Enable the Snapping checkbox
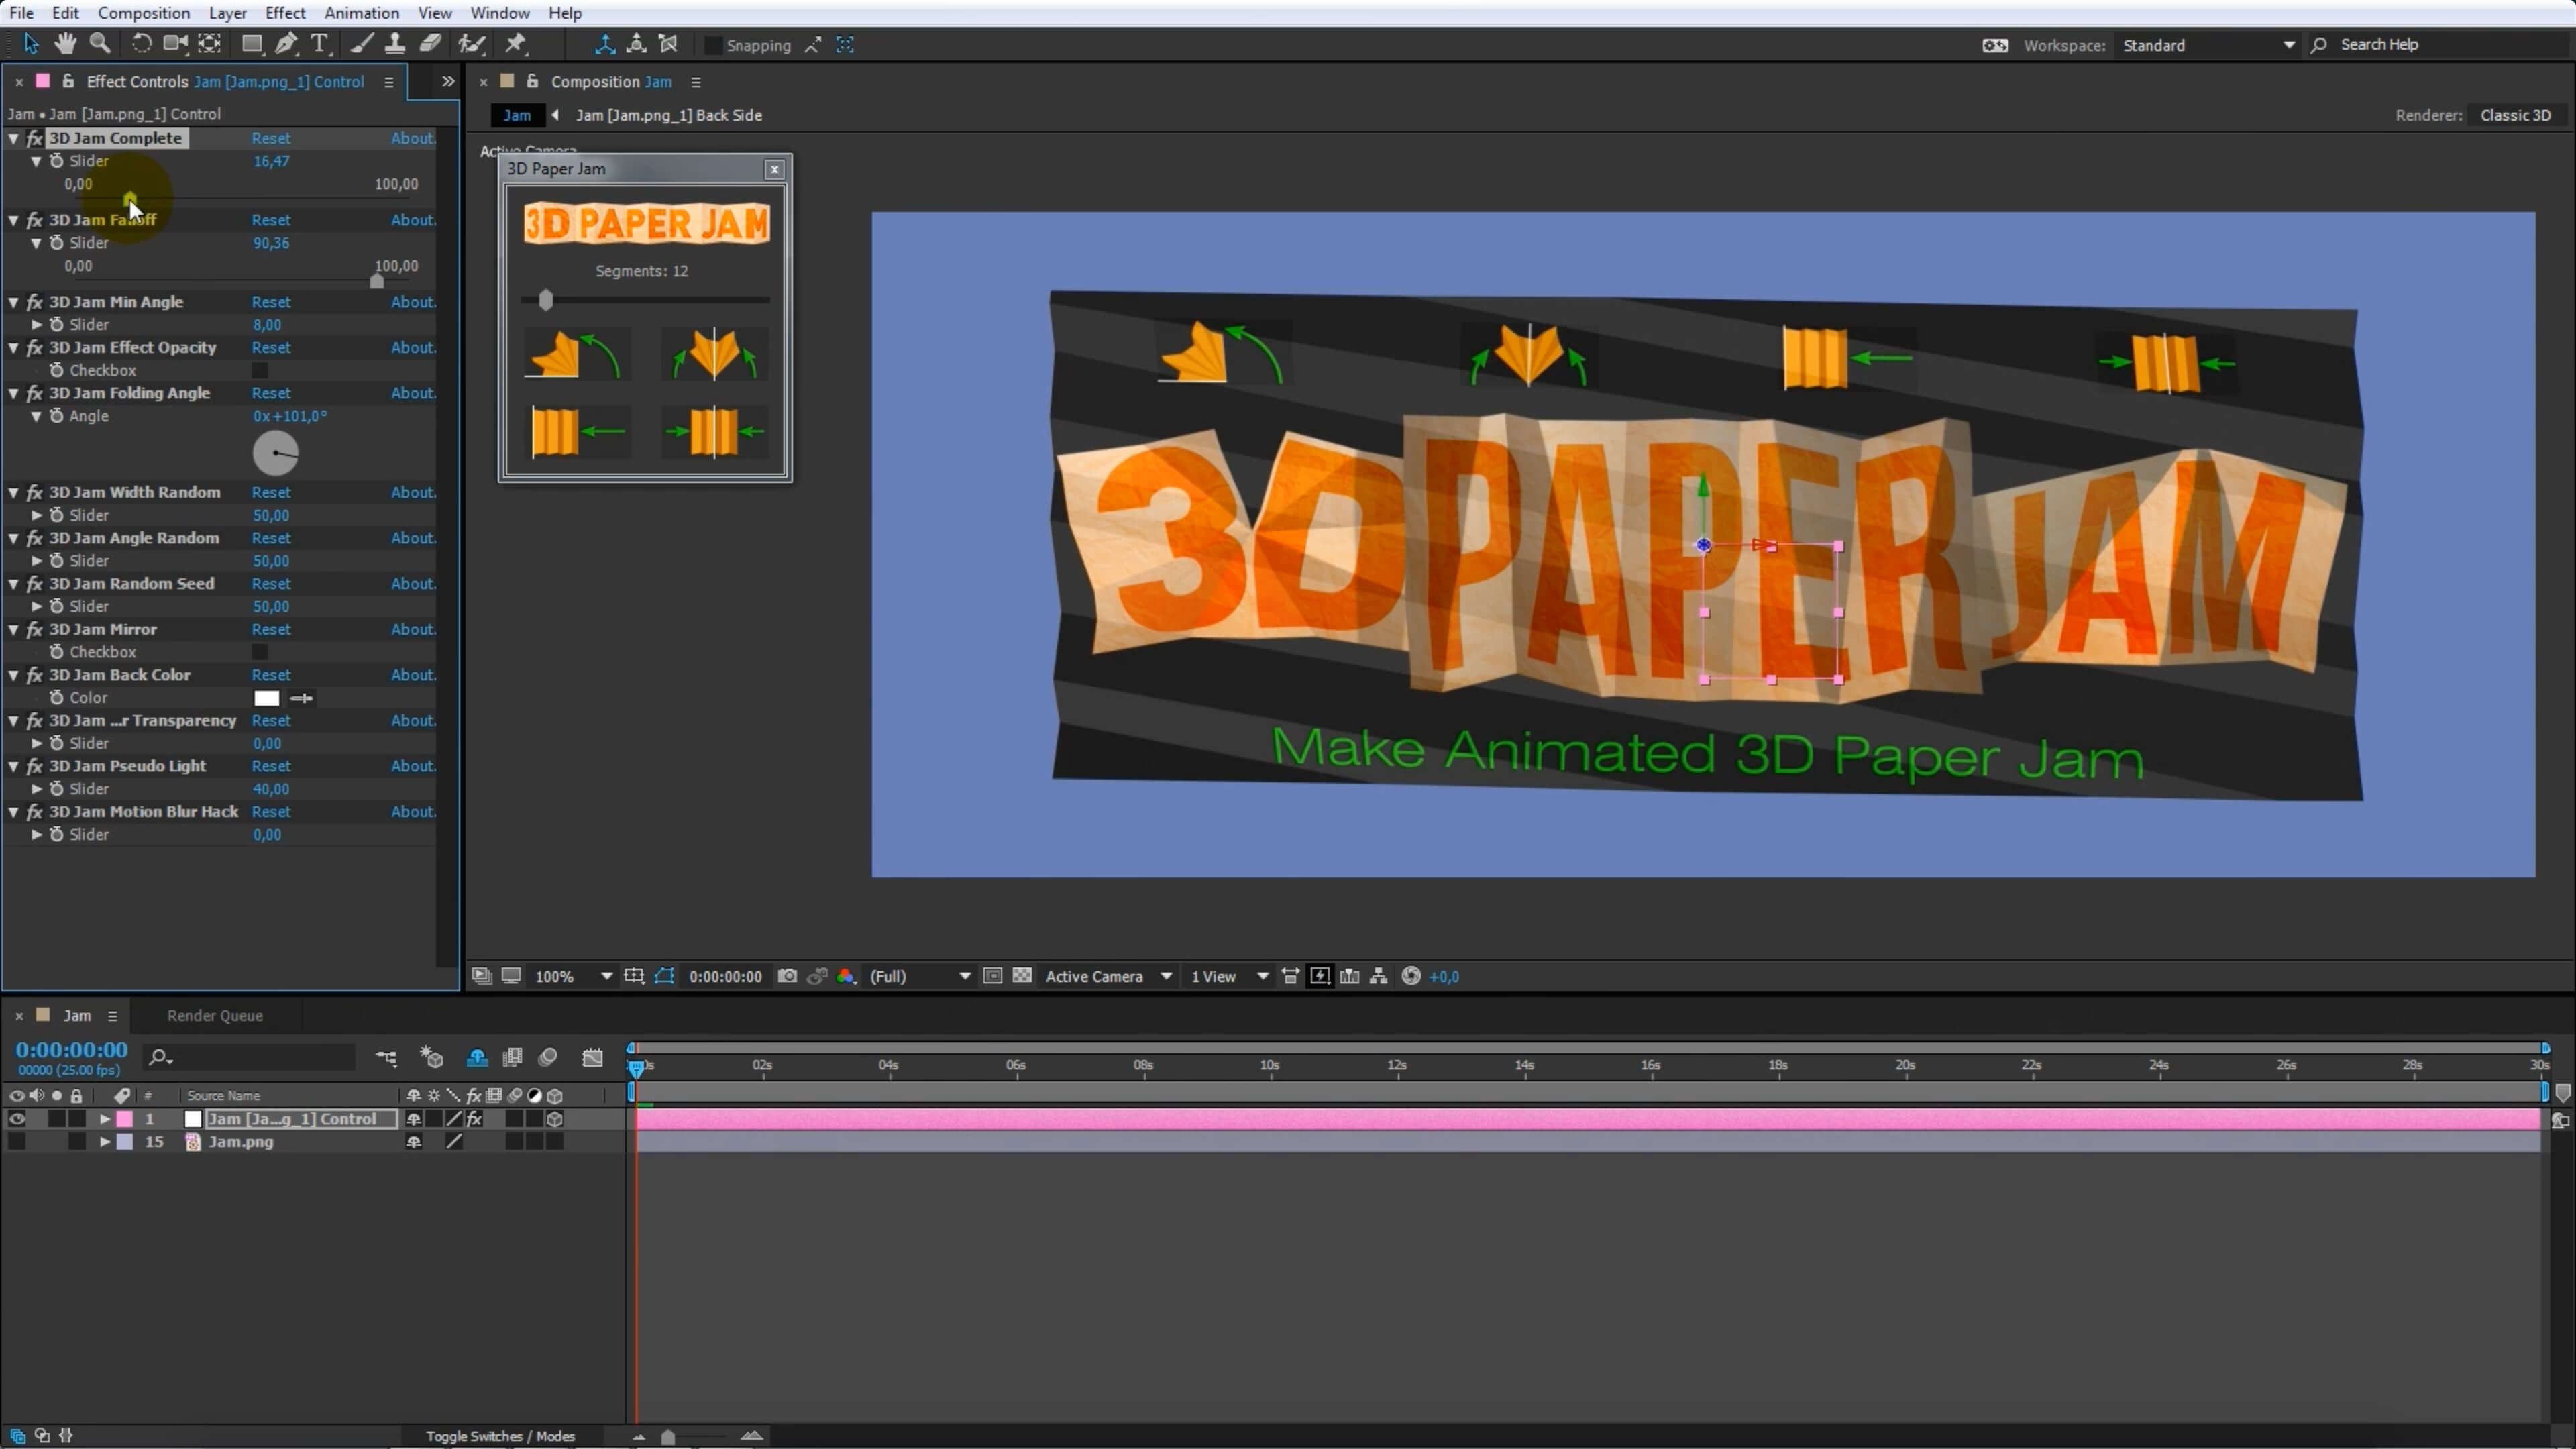2576x1449 pixels. [713, 45]
